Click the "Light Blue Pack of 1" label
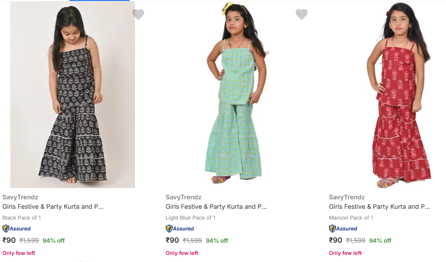The image size is (446, 262). (x=191, y=218)
